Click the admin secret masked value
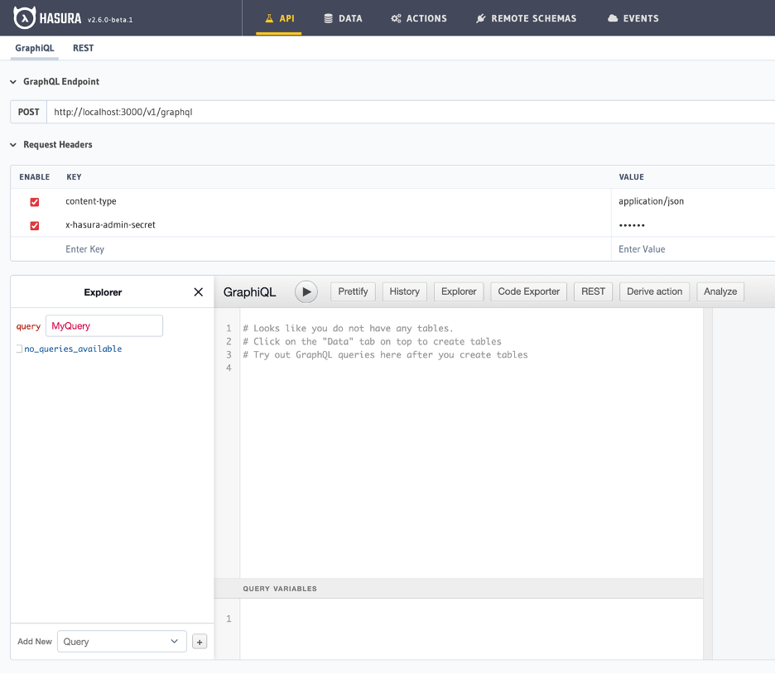Image resolution: width=775 pixels, height=674 pixels. click(x=632, y=225)
